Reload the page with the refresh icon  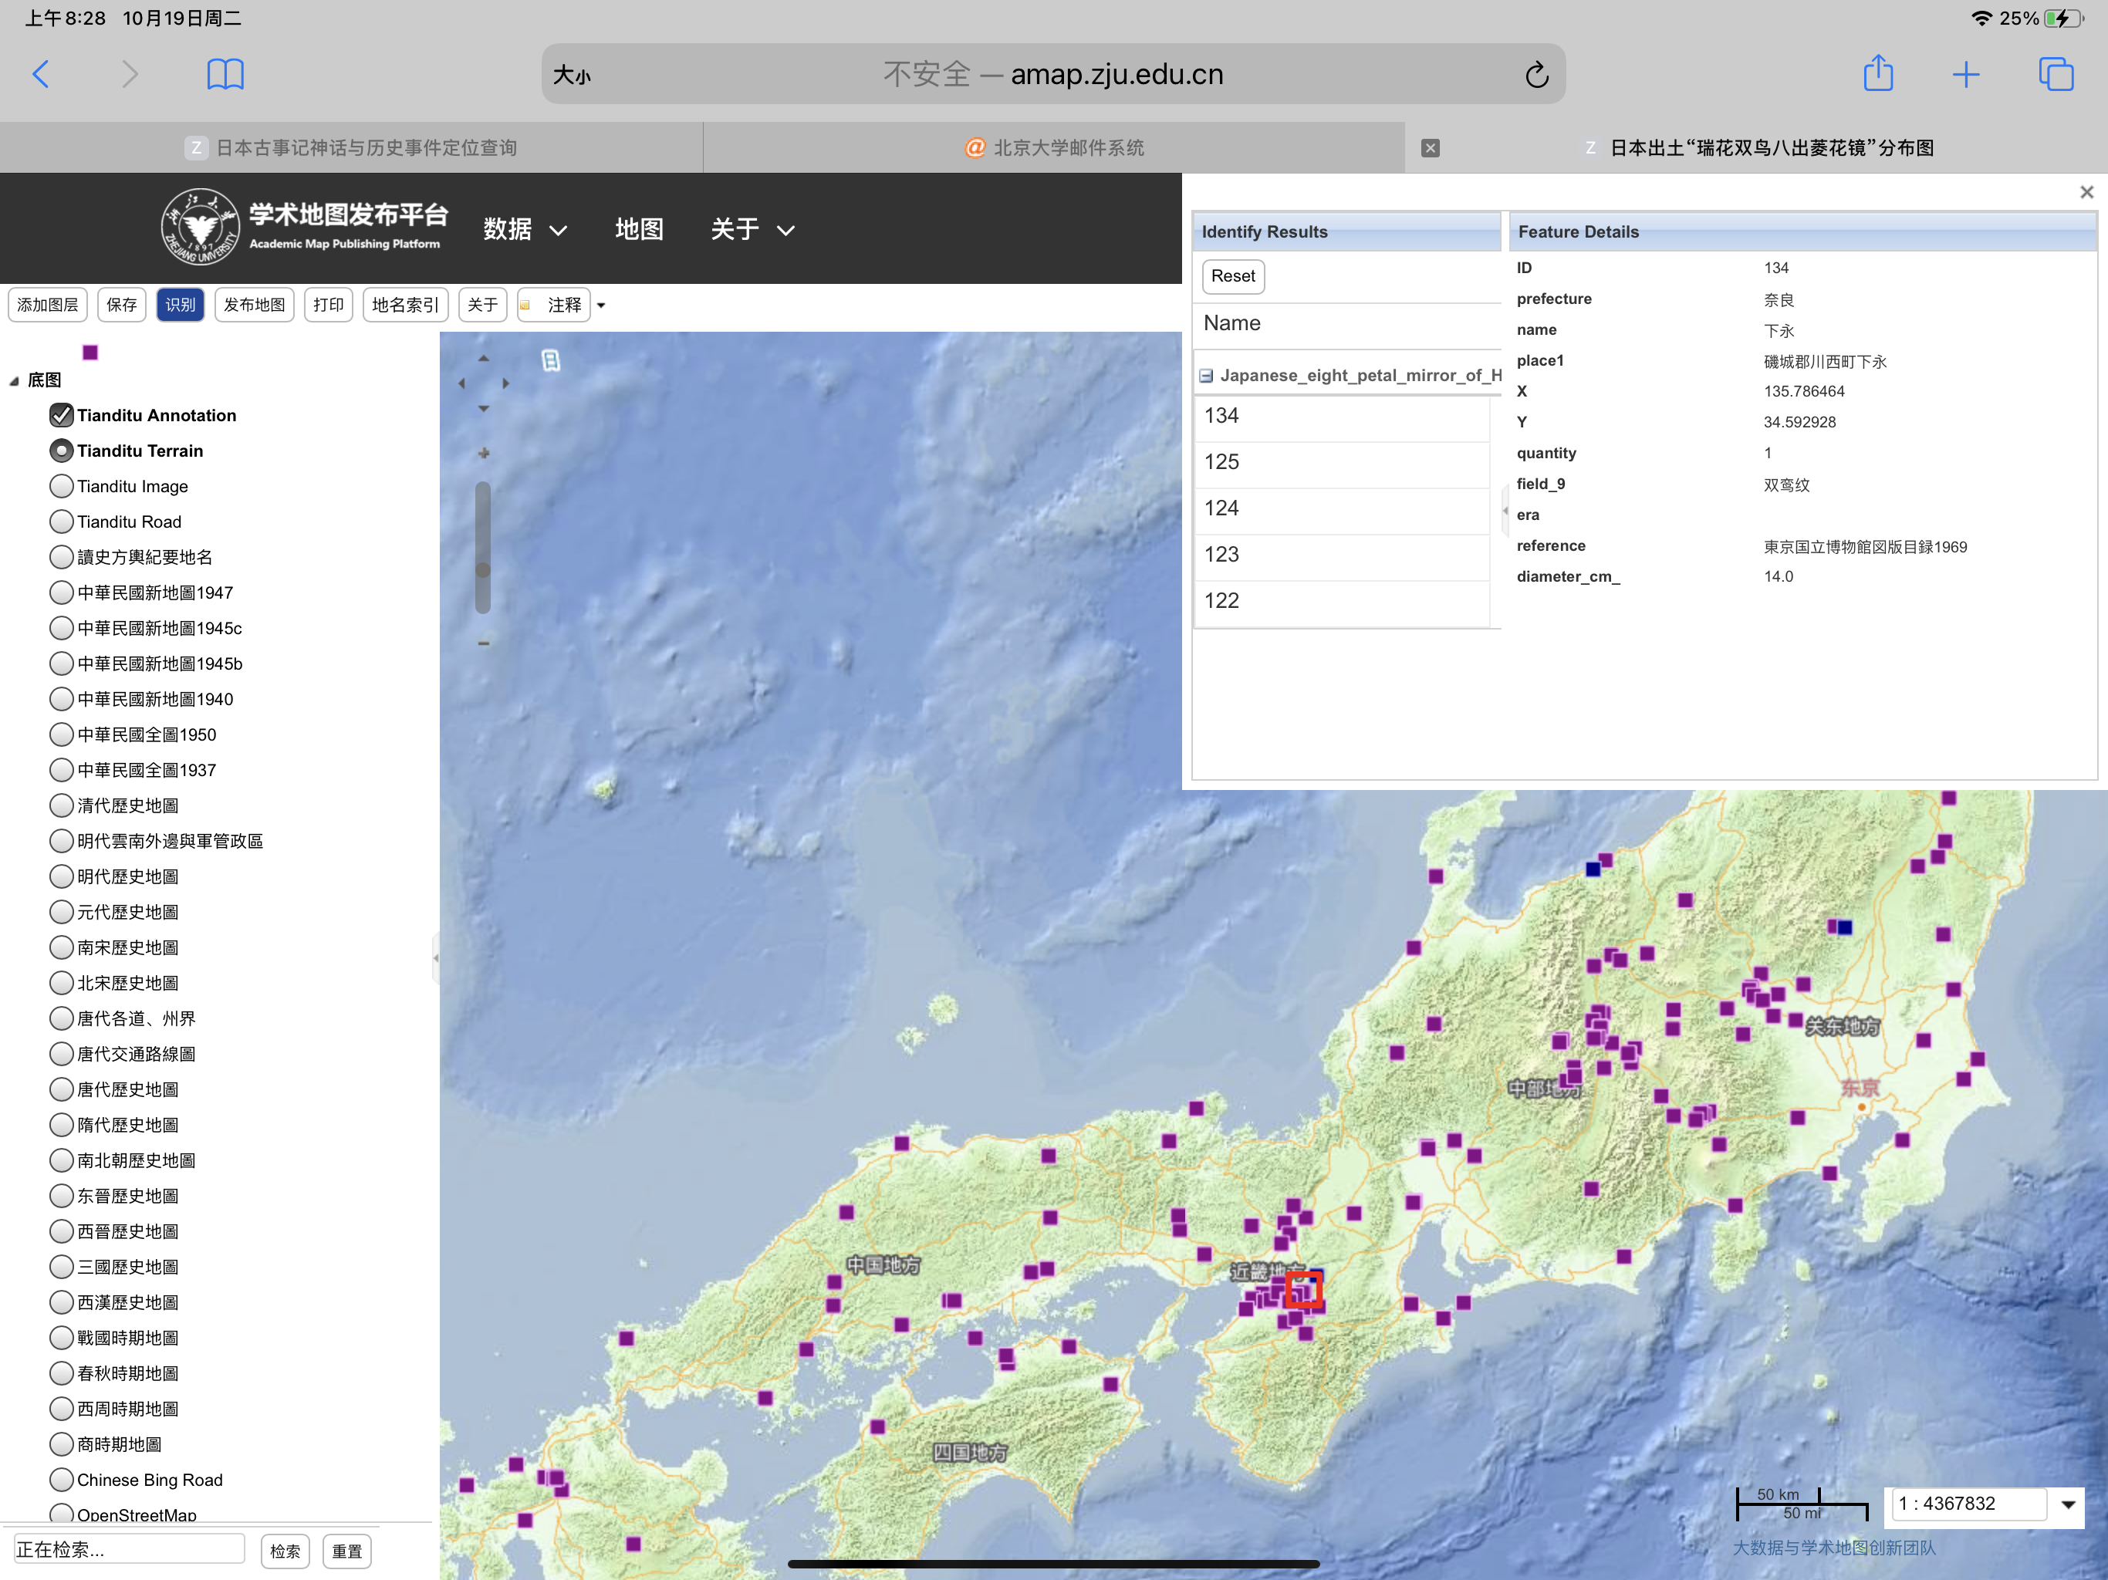click(1536, 74)
